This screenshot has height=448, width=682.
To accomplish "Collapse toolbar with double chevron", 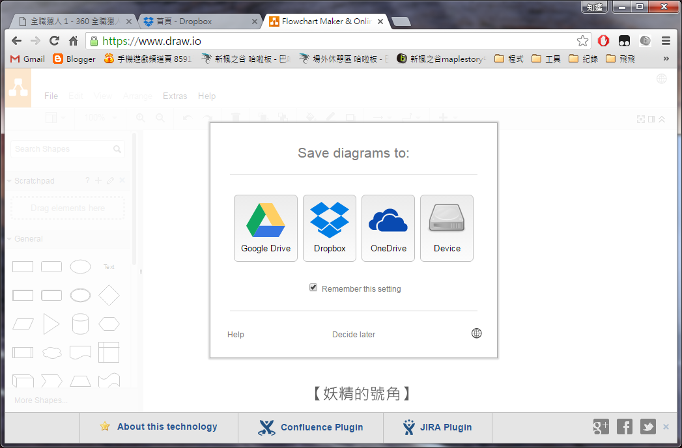I will (x=662, y=119).
